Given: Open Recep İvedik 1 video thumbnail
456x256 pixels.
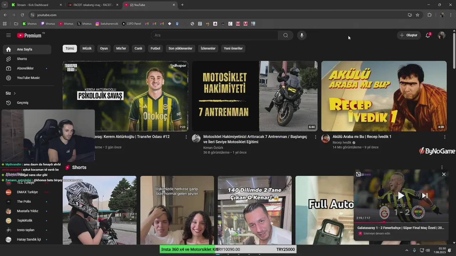Looking at the screenshot, I should pyautogui.click(x=384, y=96).
